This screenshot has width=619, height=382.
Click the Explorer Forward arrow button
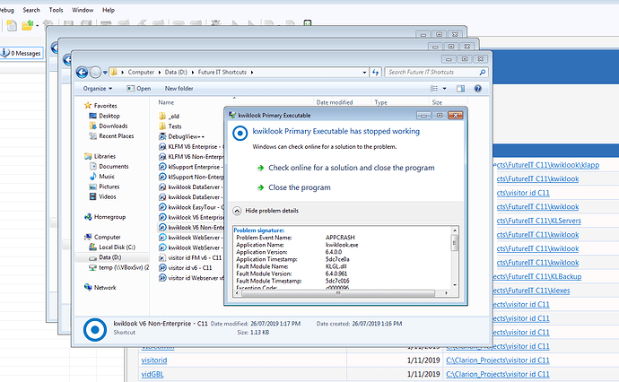coord(95,73)
